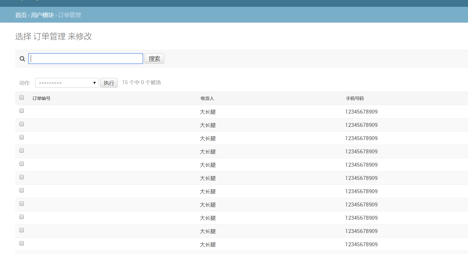The height and width of the screenshot is (254, 468).
Task: Click the '15 个中 0 个被选' counter text
Action: coord(141,83)
